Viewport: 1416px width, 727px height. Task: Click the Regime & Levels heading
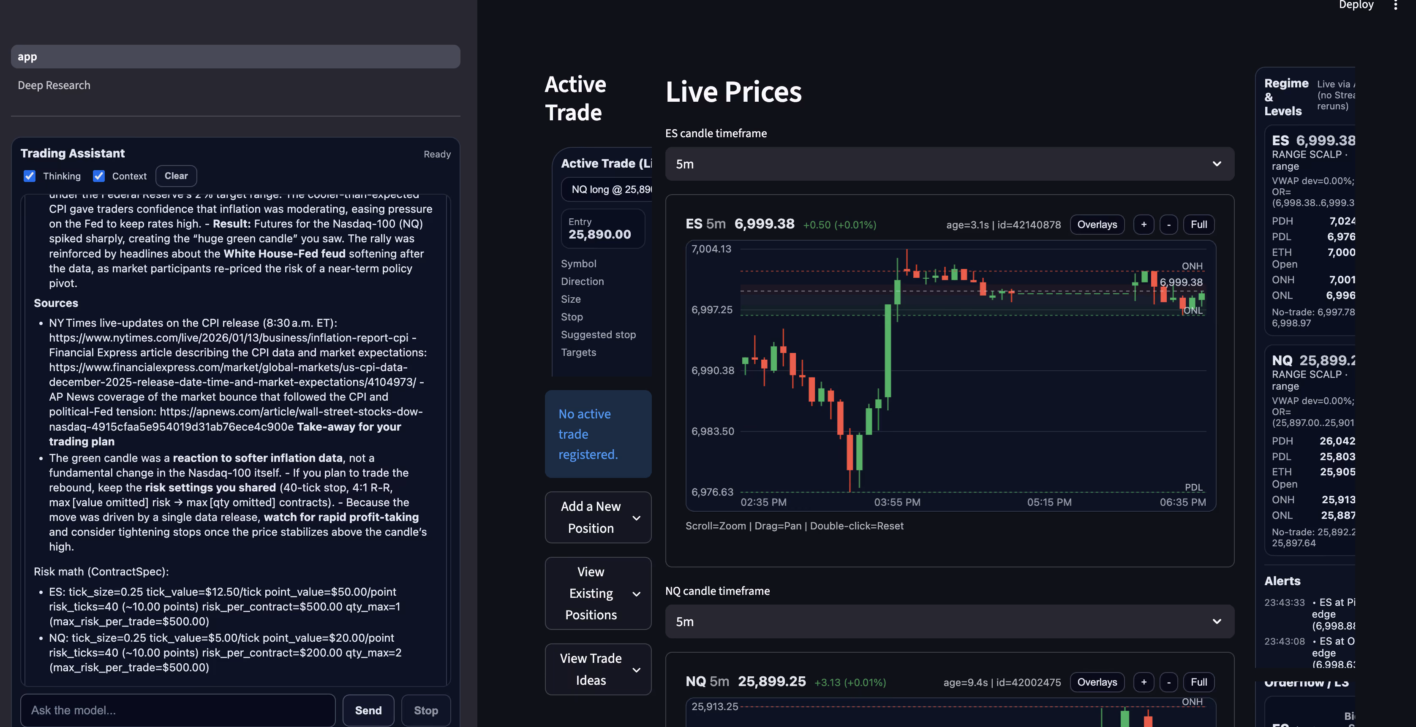(1286, 97)
